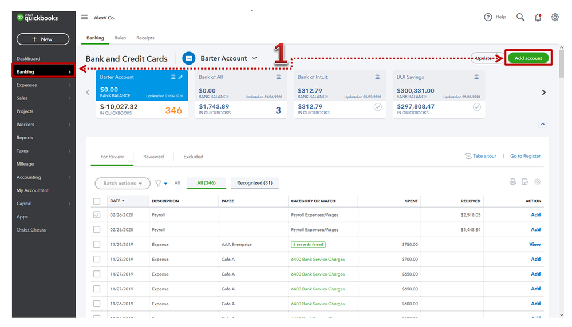This screenshot has width=572, height=327.
Task: Open My Accountant in the sidebar
Action: [x=33, y=190]
